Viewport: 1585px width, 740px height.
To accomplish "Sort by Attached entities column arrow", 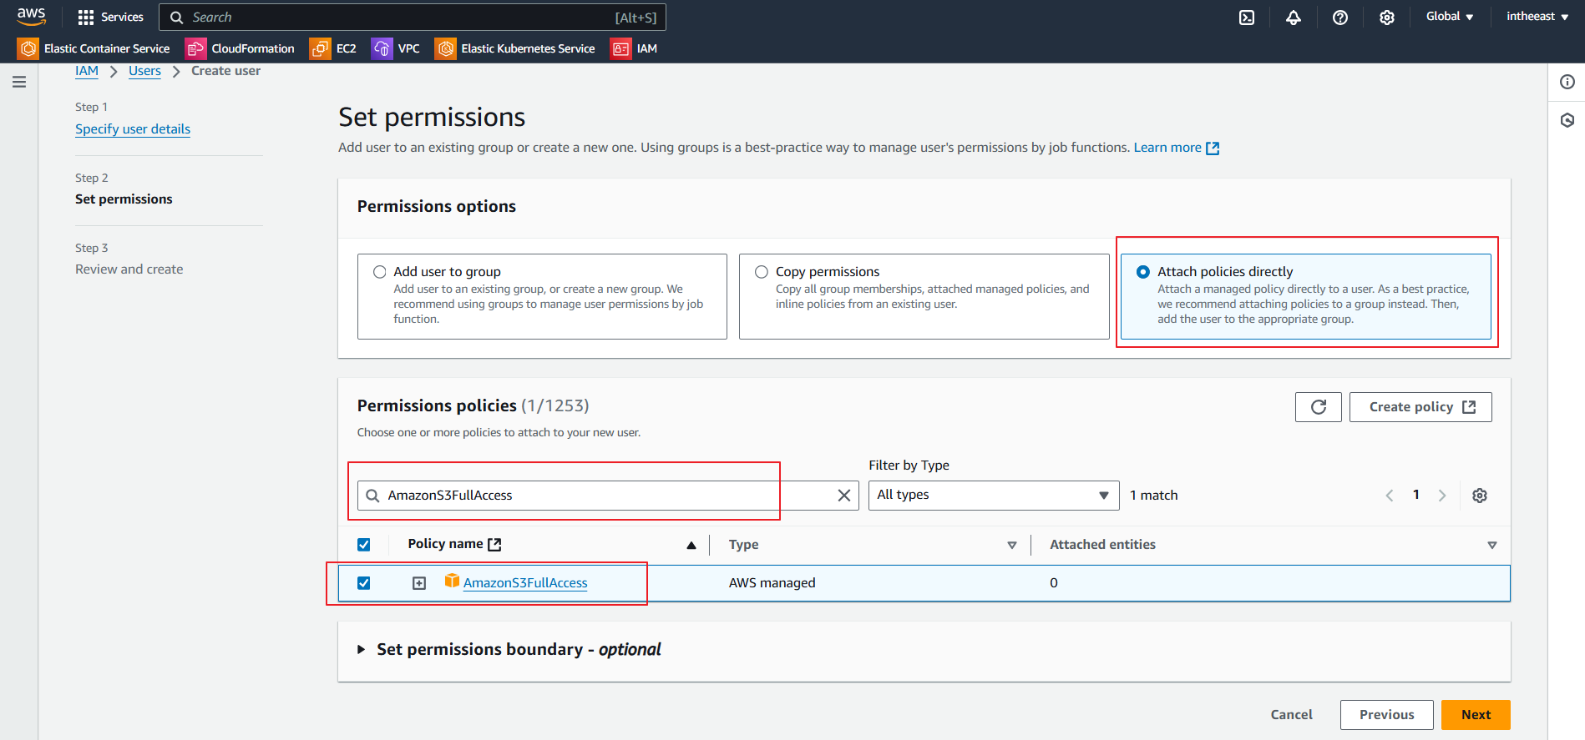I will click(1492, 545).
